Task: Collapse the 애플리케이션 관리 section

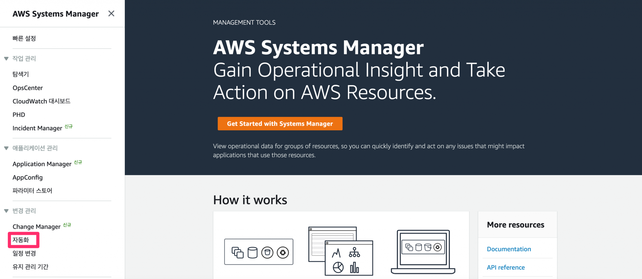Action: click(x=6, y=148)
